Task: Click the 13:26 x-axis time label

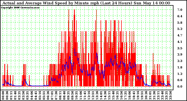Action: click(x=97, y=95)
